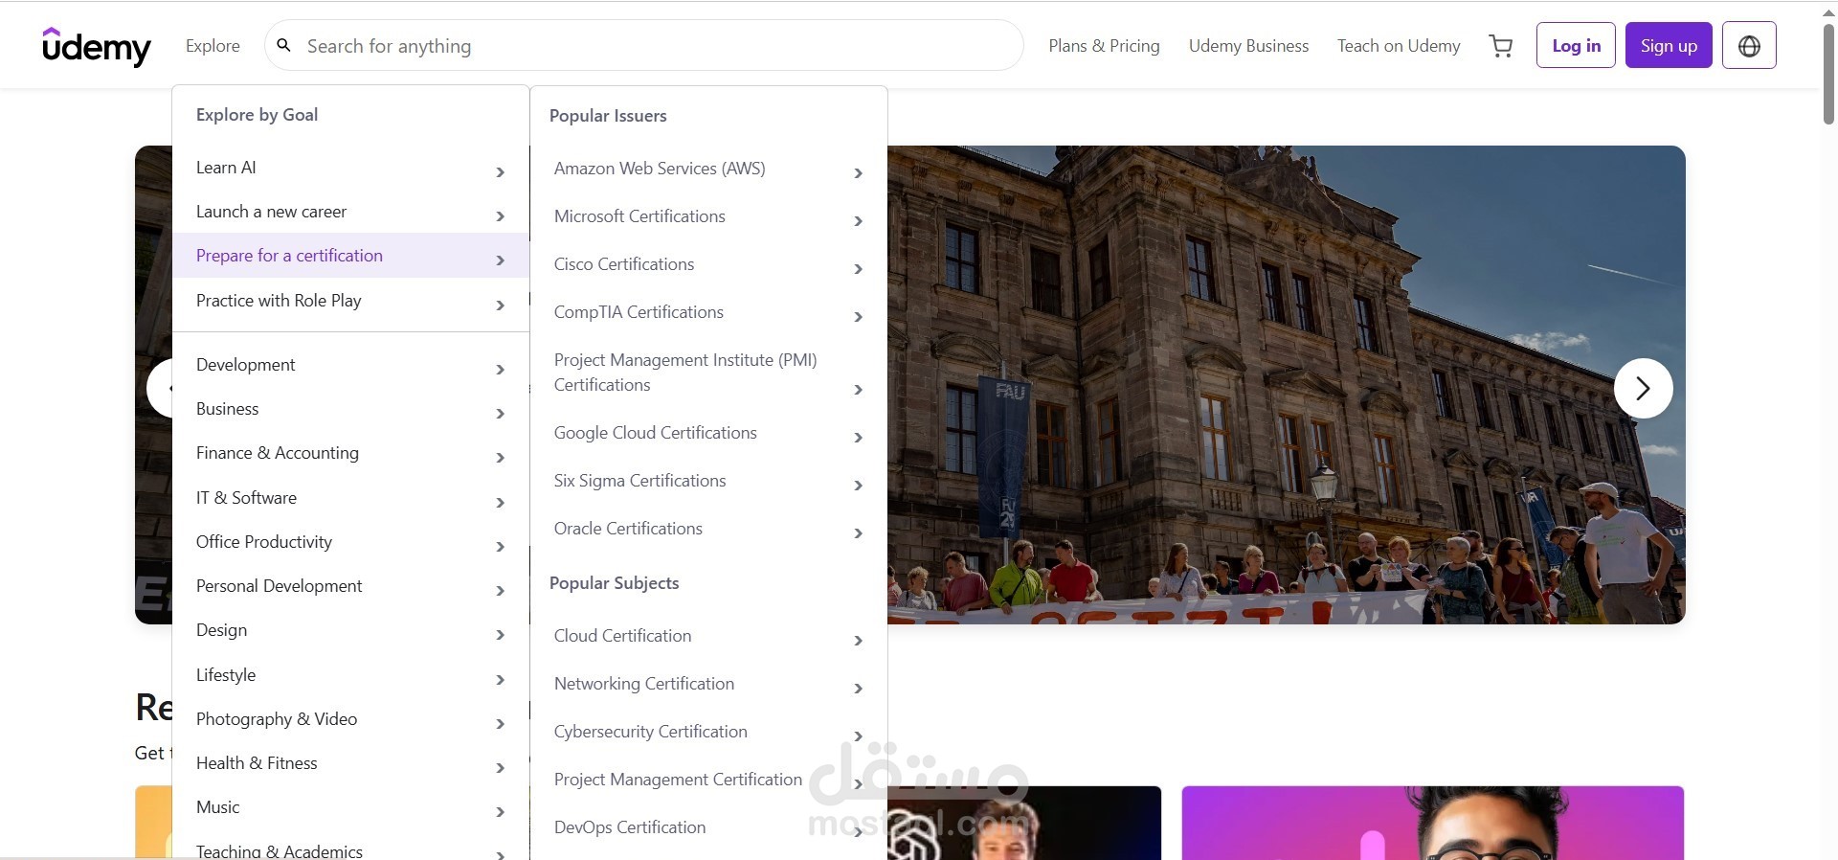This screenshot has height=860, width=1838.
Task: Click into the Search for anything field
Action: [x=643, y=45]
